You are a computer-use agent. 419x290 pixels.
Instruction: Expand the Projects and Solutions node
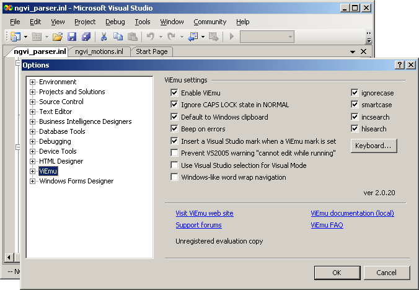tap(33, 92)
